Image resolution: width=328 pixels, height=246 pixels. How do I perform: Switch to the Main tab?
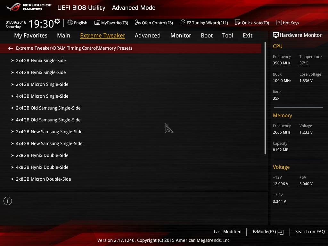click(x=64, y=36)
